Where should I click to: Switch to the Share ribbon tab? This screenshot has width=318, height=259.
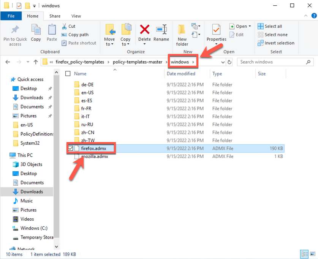click(55, 16)
